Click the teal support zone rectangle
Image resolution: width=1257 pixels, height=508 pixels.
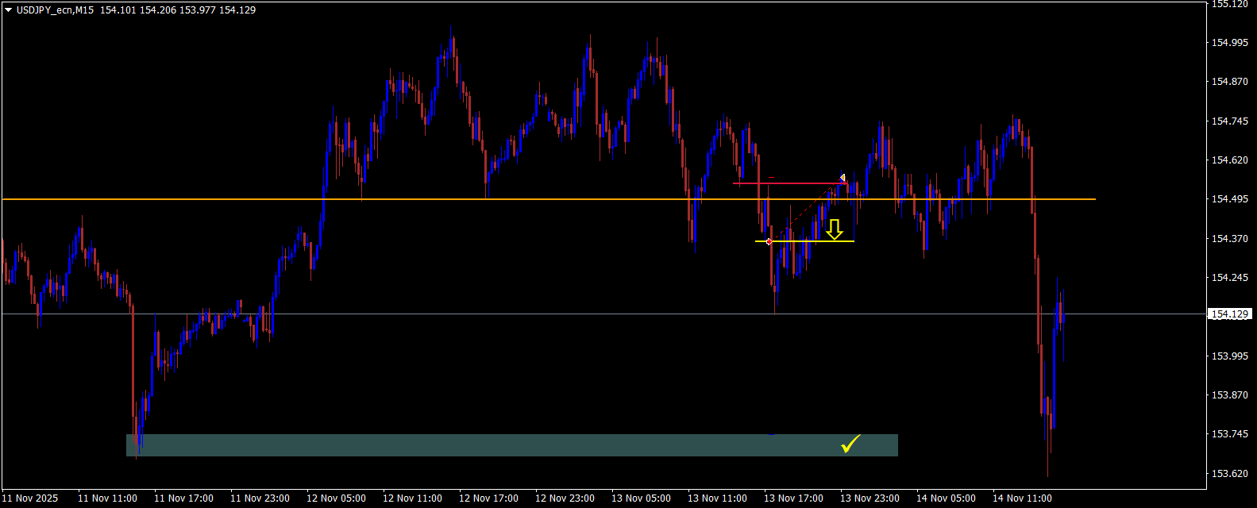click(x=476, y=445)
